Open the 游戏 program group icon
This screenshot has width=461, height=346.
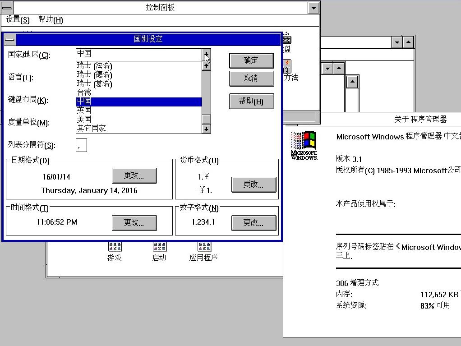(114, 247)
